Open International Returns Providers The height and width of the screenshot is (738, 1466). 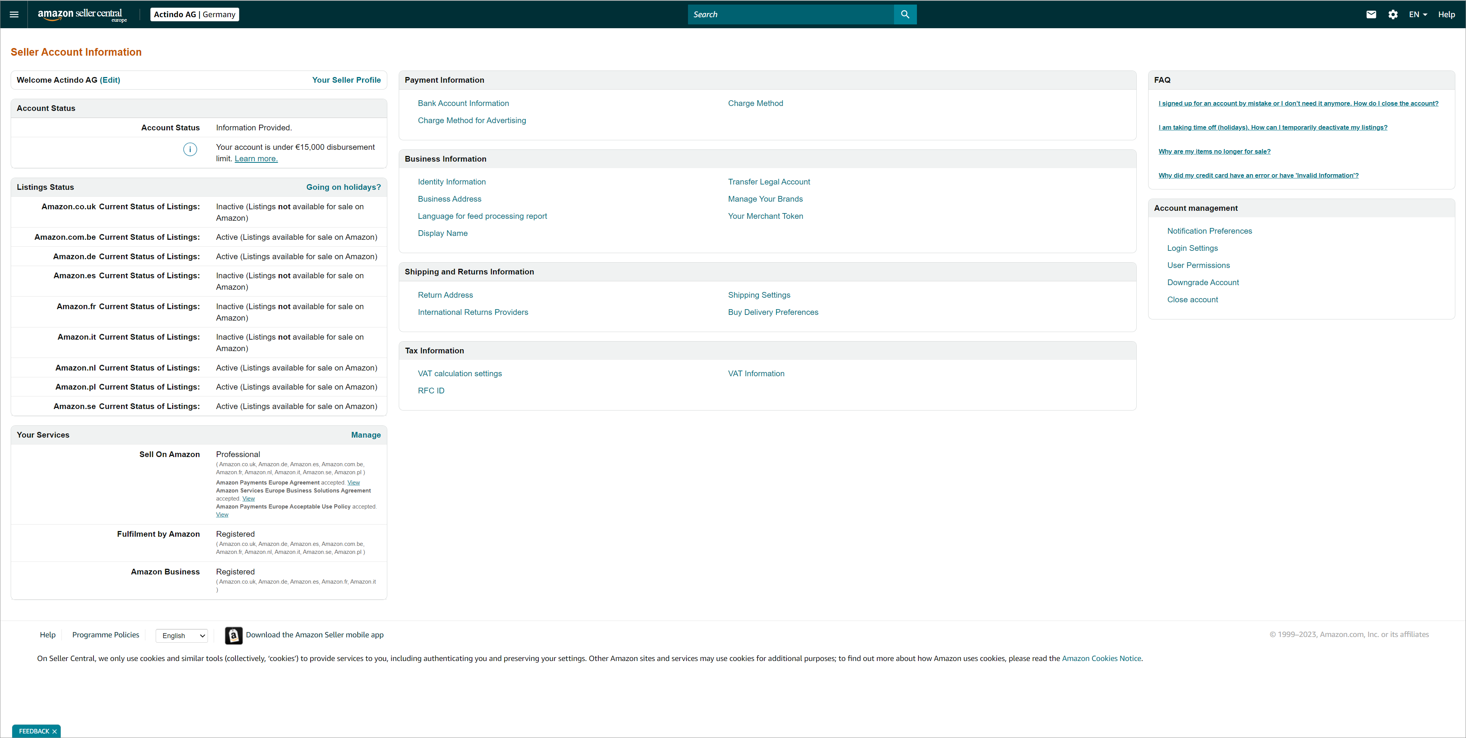[x=473, y=312]
